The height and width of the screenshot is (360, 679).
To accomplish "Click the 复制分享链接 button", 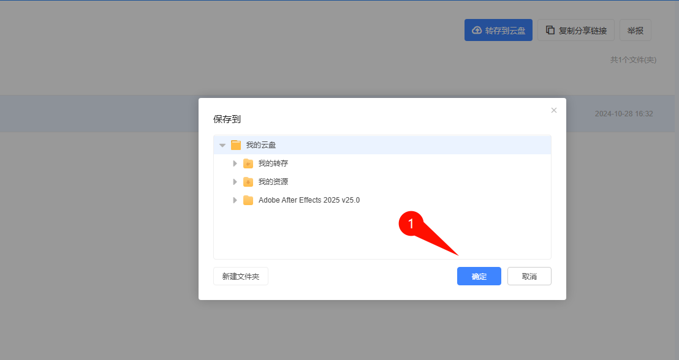I will 576,30.
